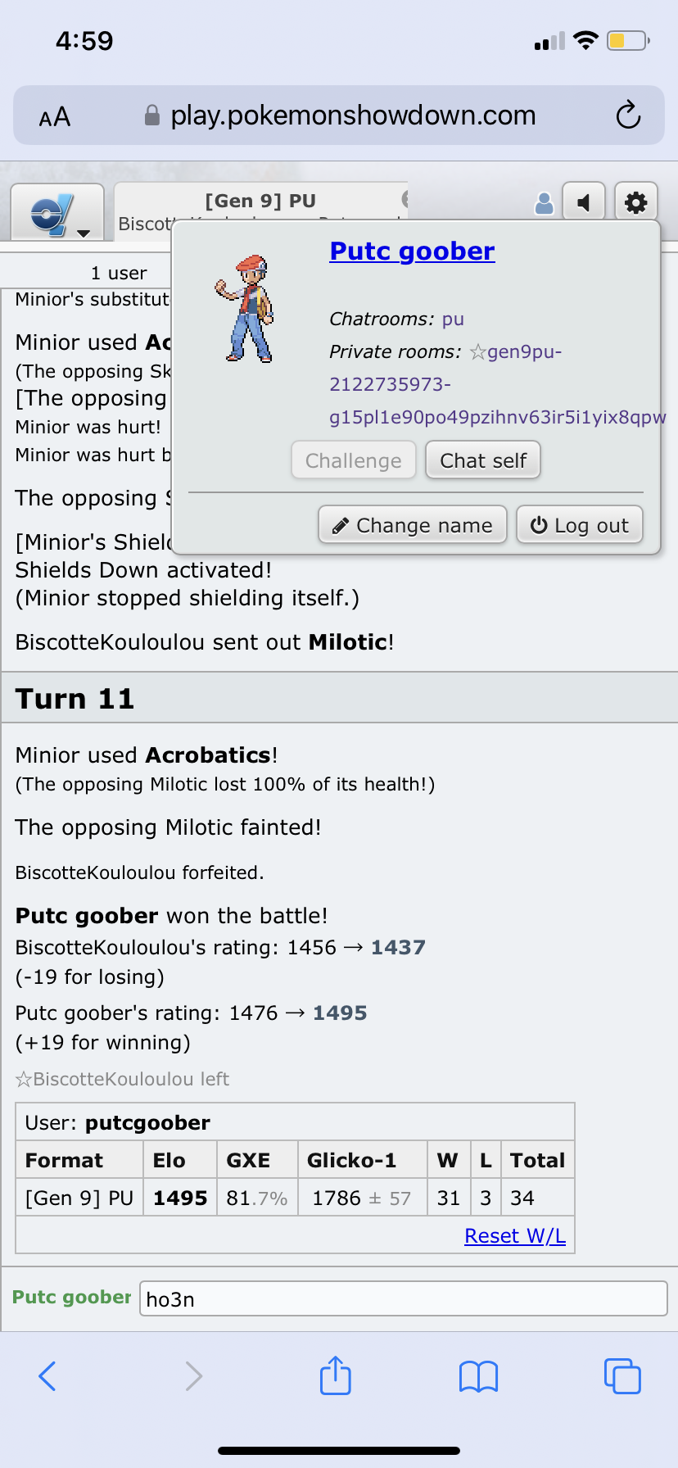Reload the page in Safari address bar
Viewport: 678px width, 1468px height.
pos(628,116)
